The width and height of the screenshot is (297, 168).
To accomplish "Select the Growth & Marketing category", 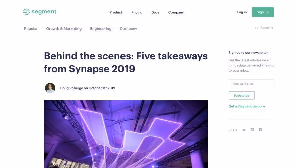I will 64,29.
